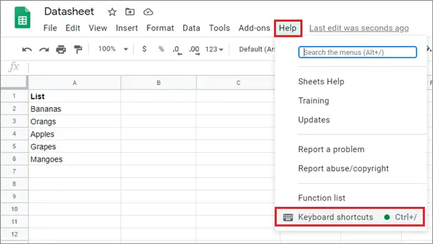433x244 pixels.
Task: Close the Help menu
Action: (x=288, y=28)
